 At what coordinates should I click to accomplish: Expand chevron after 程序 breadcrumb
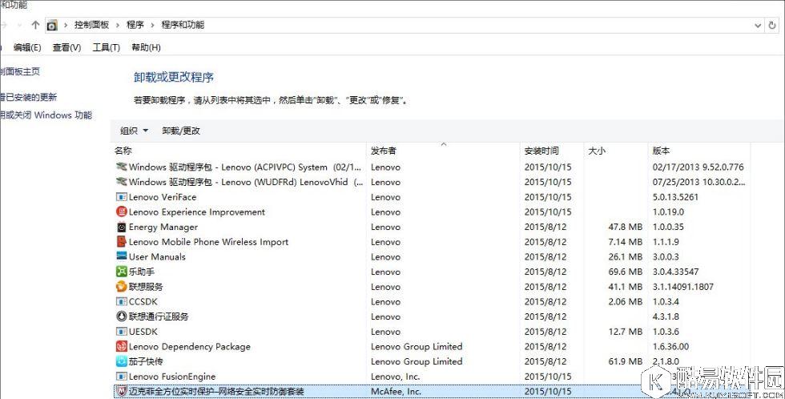click(x=153, y=25)
